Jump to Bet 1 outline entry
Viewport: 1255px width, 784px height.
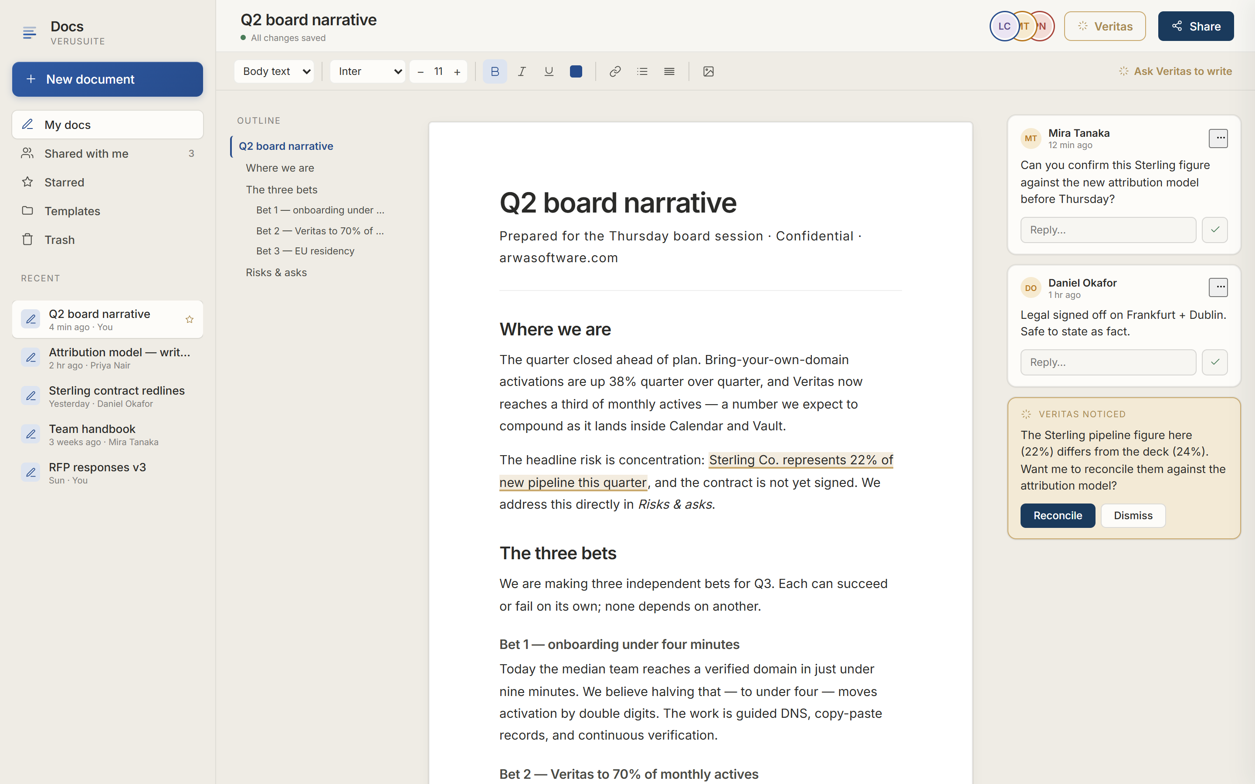point(320,210)
